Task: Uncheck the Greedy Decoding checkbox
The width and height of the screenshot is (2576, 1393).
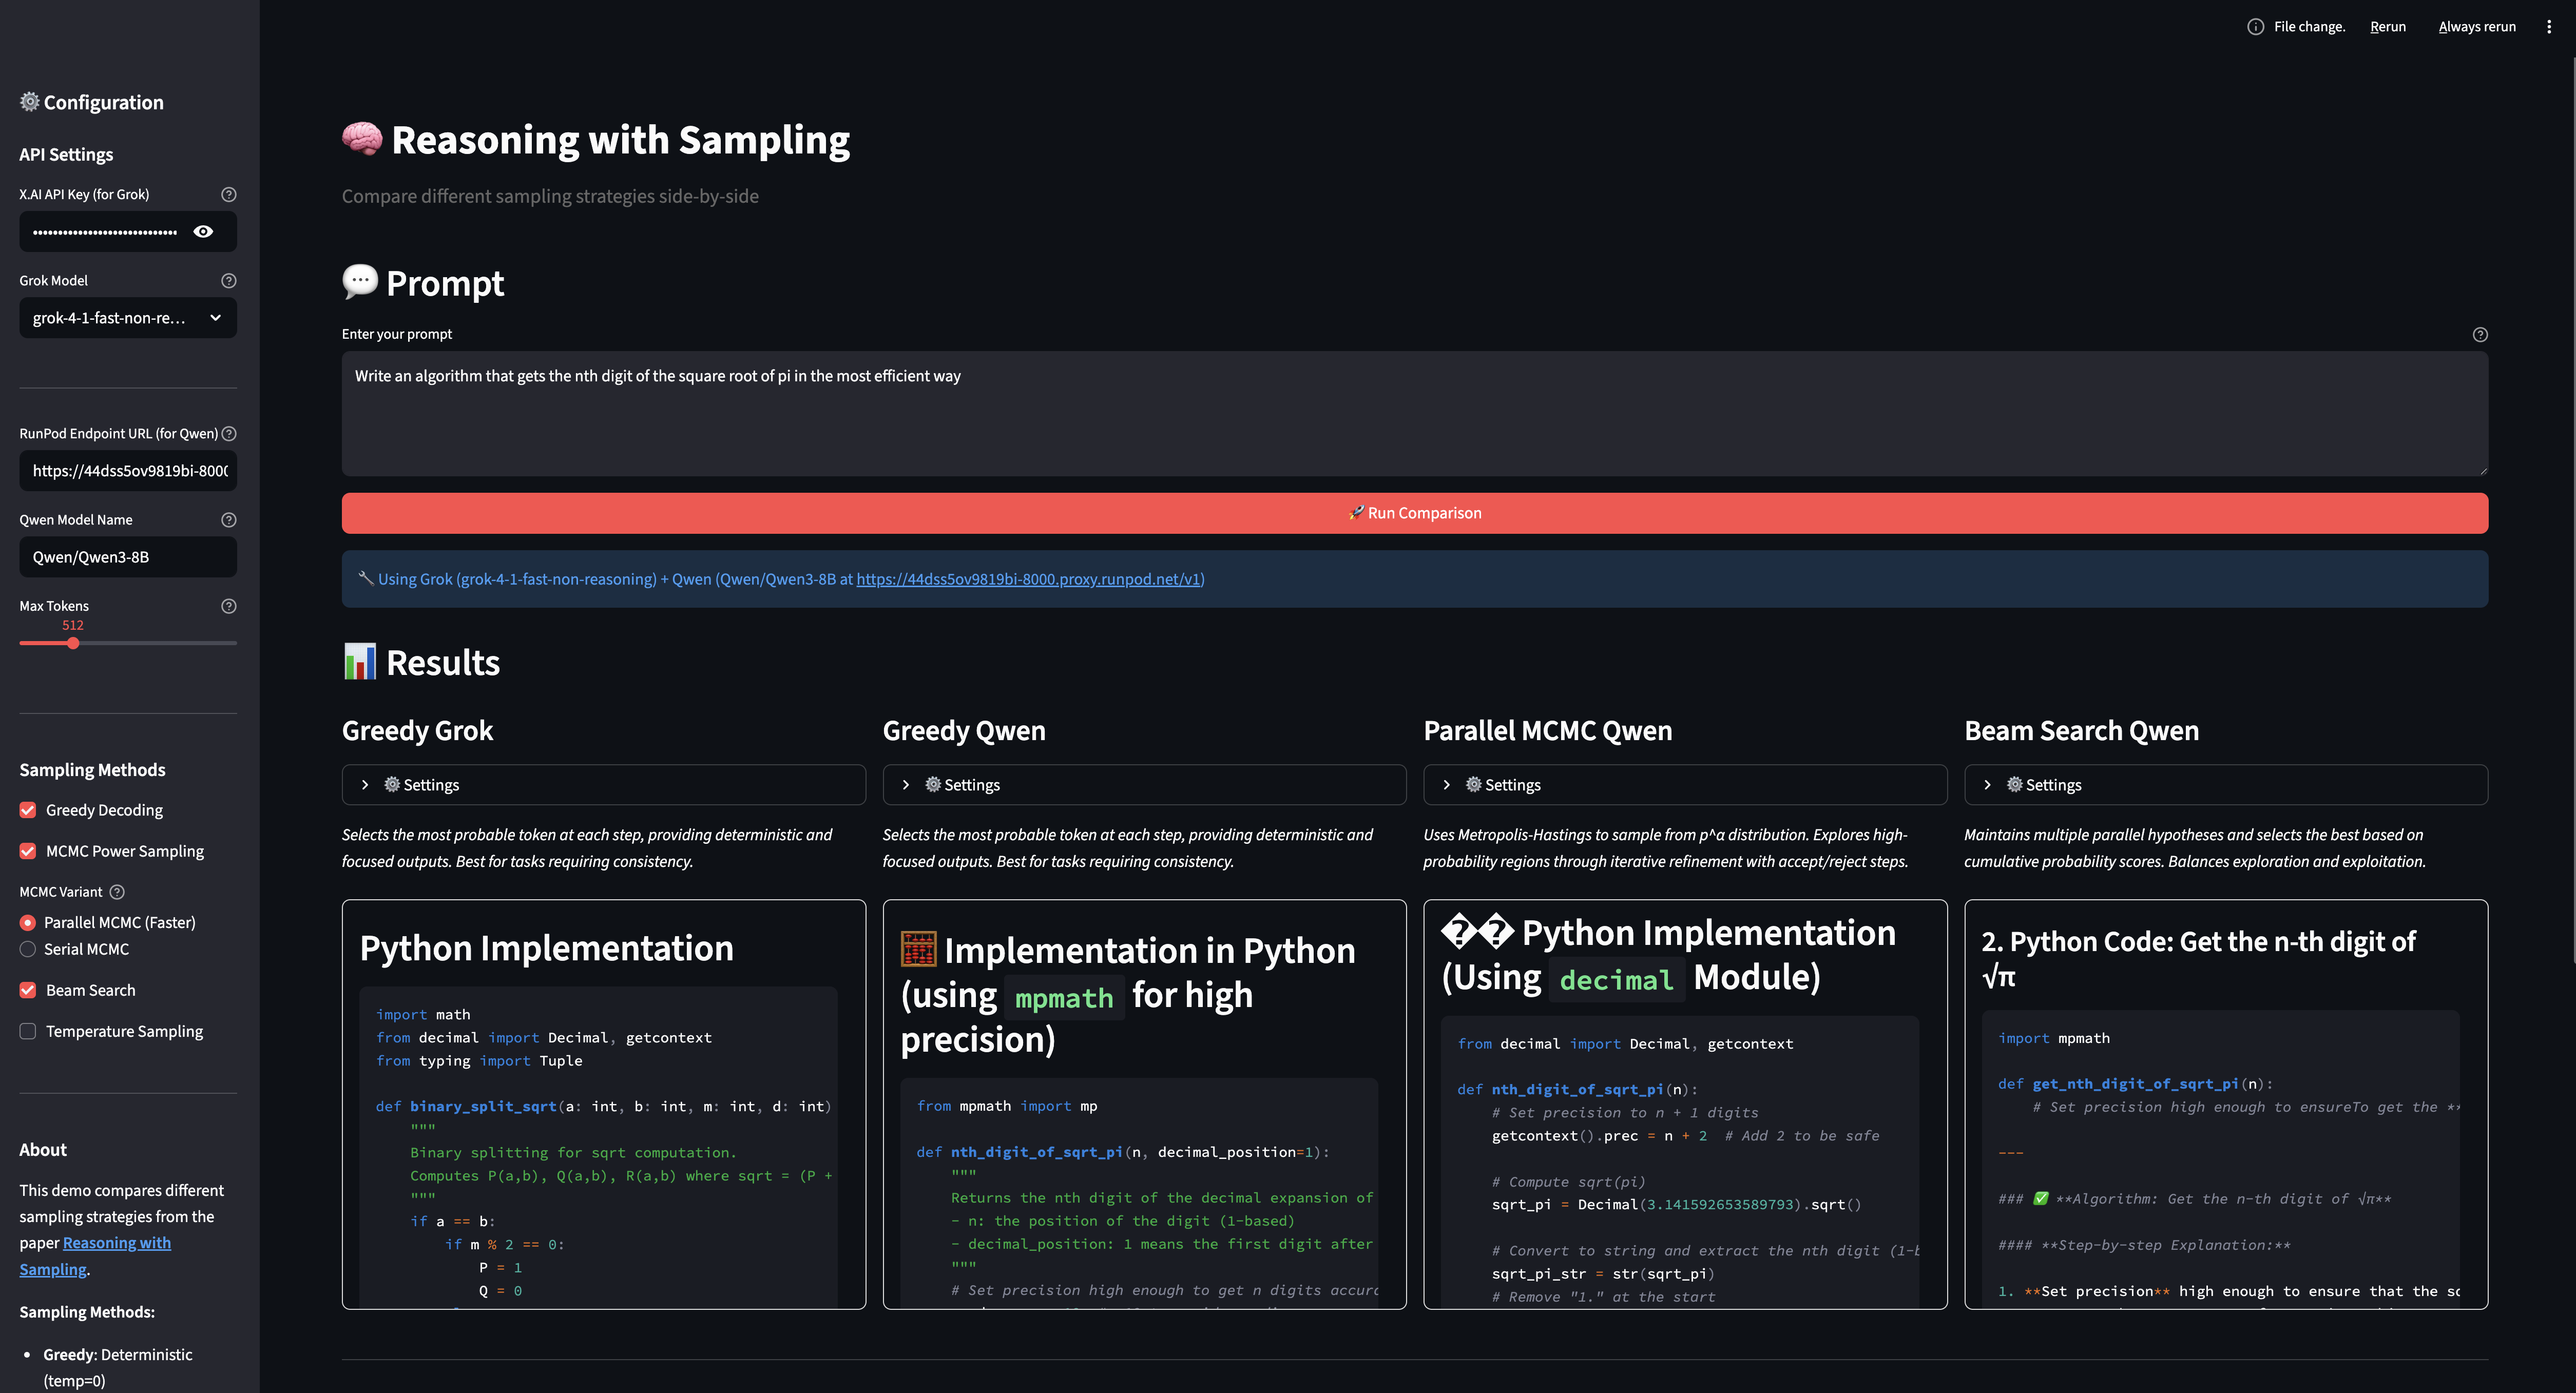Action: (x=28, y=810)
